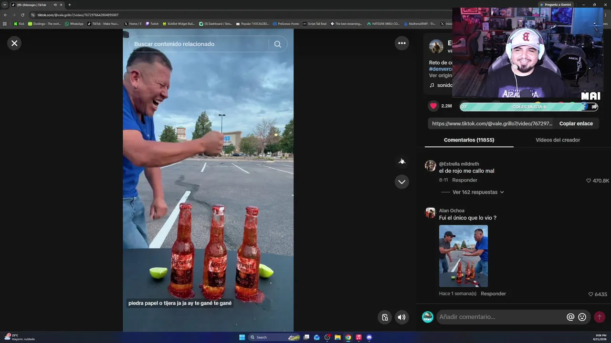This screenshot has height=343, width=611.
Task: Open Google Chrome from the taskbar
Action: [348, 337]
